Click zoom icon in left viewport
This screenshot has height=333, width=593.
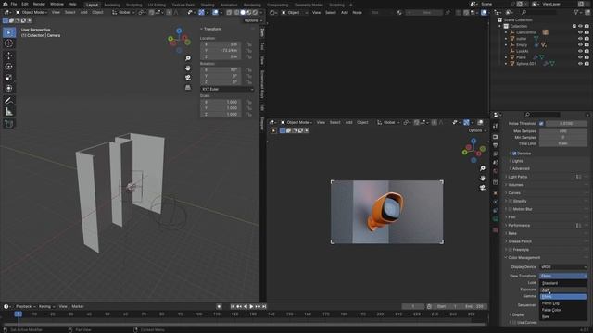188,58
